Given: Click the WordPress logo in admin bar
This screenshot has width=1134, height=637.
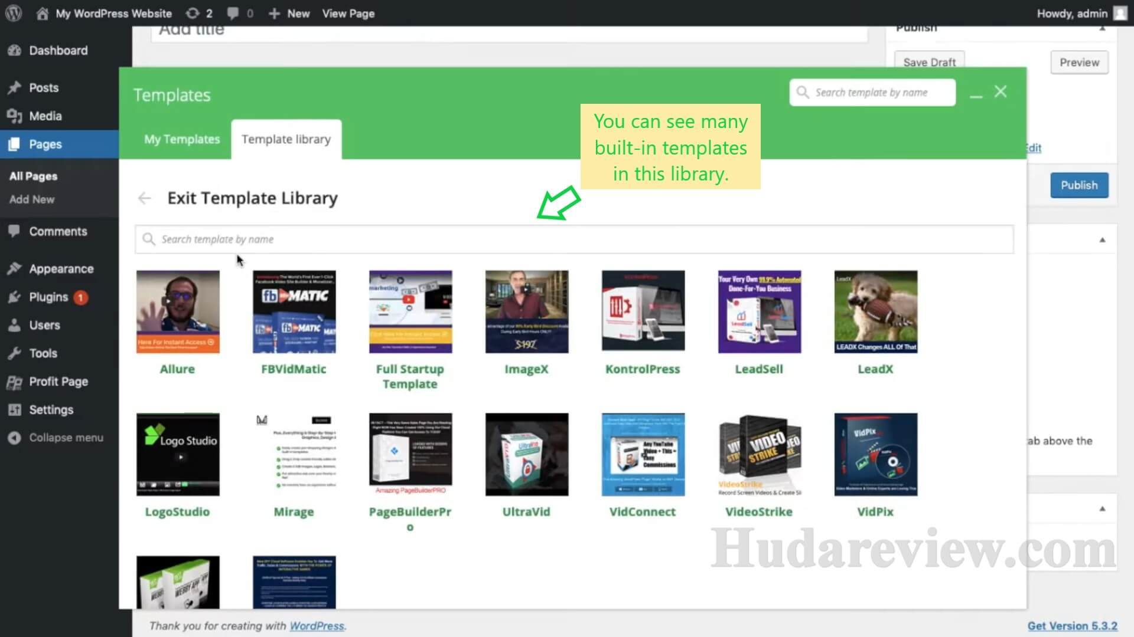Looking at the screenshot, I should pyautogui.click(x=14, y=13).
